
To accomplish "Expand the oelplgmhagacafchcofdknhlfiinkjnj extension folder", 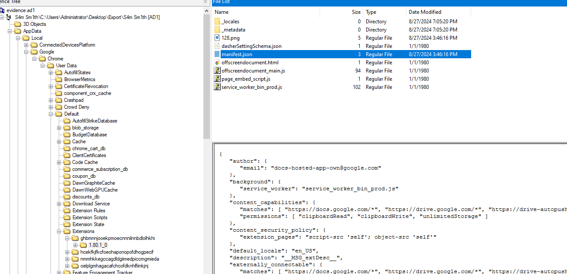I will 67,266.
